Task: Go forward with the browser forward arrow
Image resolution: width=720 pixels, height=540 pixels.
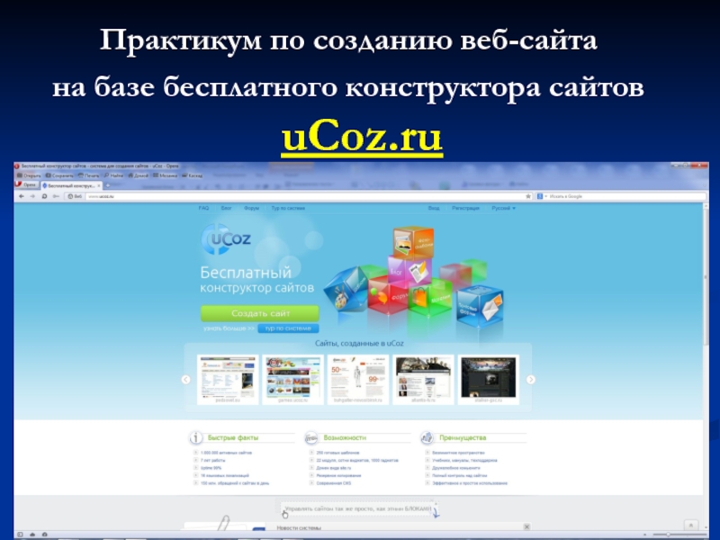Action: 32,196
